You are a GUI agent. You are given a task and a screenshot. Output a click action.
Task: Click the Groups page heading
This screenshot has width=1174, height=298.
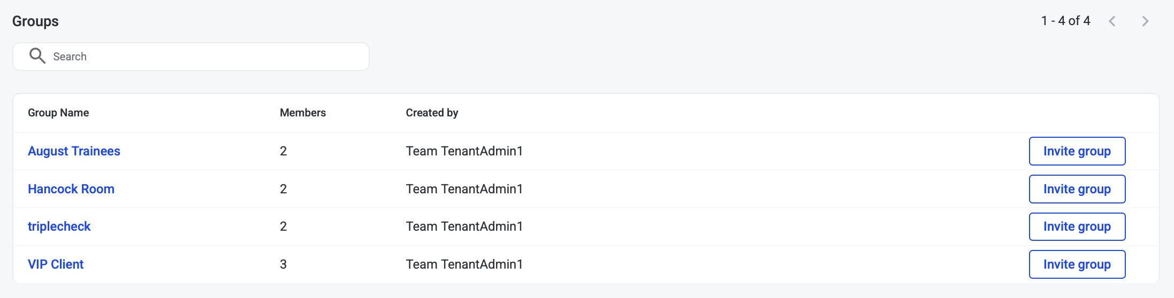click(x=35, y=21)
